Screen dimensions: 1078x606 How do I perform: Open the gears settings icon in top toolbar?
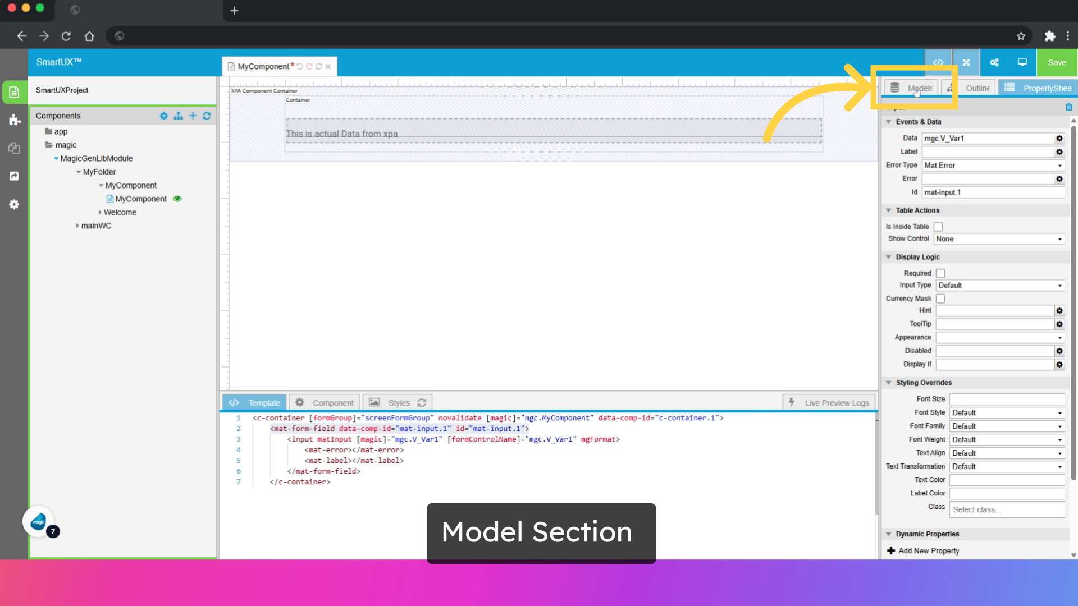click(994, 62)
